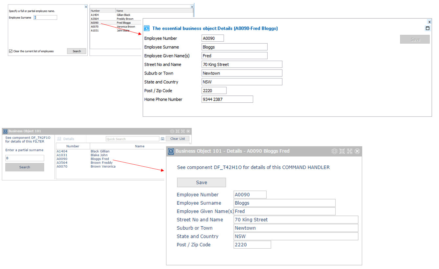Click the shrink-arrows icon in Business Object 101 filter window title bar
This screenshot has height=269, width=439.
[x=178, y=131]
